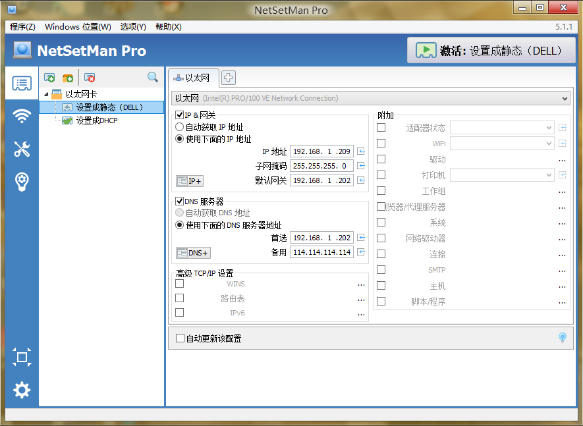This screenshot has width=583, height=426.
Task: Open IPv6 settings ellipsis
Action: 361,314
